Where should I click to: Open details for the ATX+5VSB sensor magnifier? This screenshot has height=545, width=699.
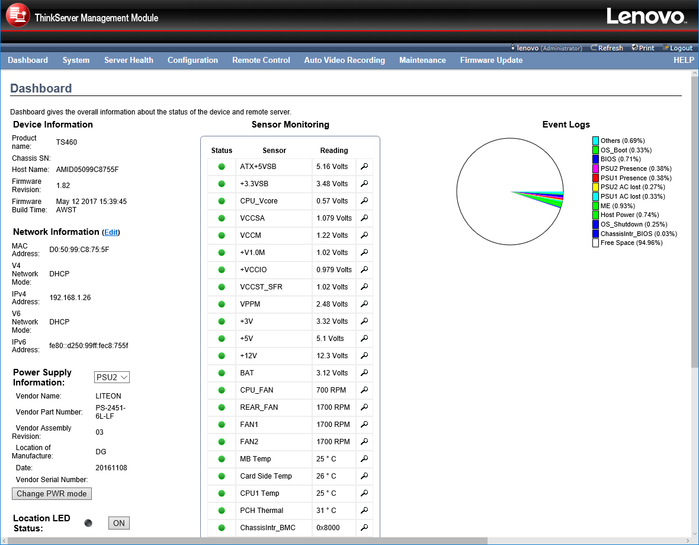point(364,167)
